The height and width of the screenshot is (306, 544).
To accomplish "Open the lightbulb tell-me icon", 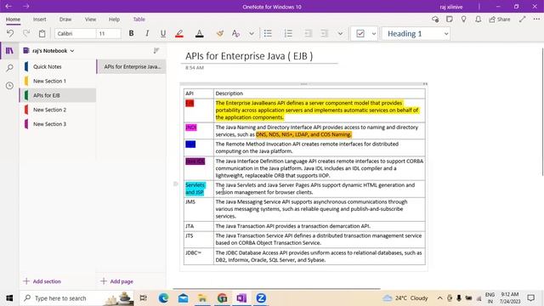I will click(x=464, y=20).
